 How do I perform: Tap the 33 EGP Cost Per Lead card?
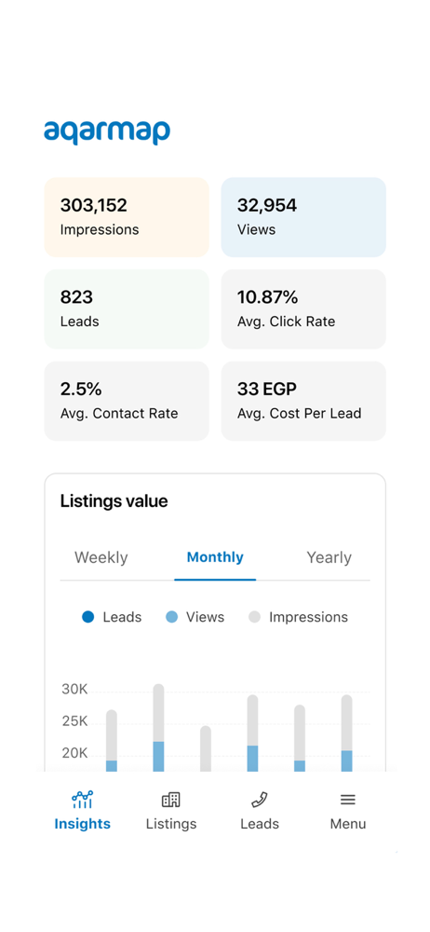click(303, 401)
